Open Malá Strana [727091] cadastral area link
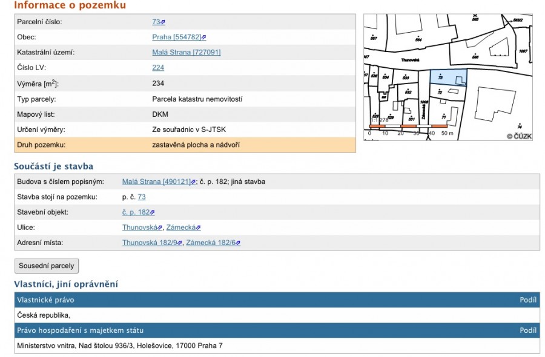 (x=187, y=52)
